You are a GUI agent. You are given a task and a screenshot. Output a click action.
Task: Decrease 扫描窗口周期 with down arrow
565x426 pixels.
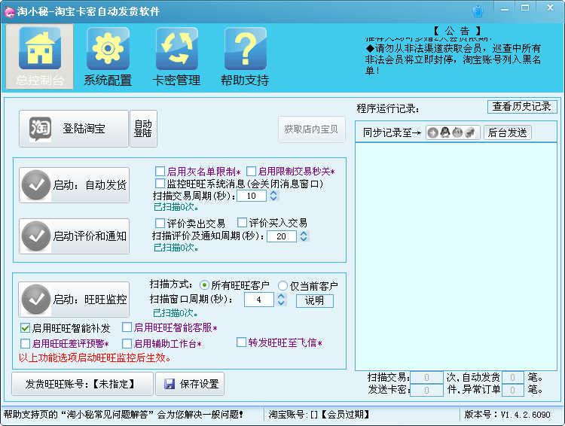pos(281,303)
